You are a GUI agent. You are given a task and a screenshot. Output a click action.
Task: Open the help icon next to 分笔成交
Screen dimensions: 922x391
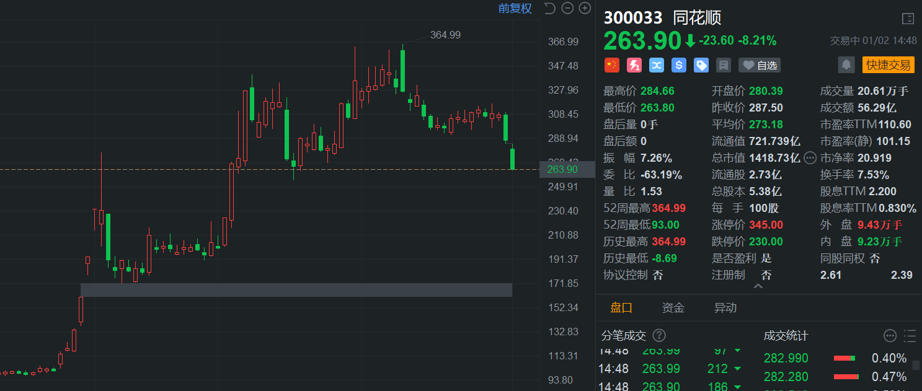[x=659, y=335]
